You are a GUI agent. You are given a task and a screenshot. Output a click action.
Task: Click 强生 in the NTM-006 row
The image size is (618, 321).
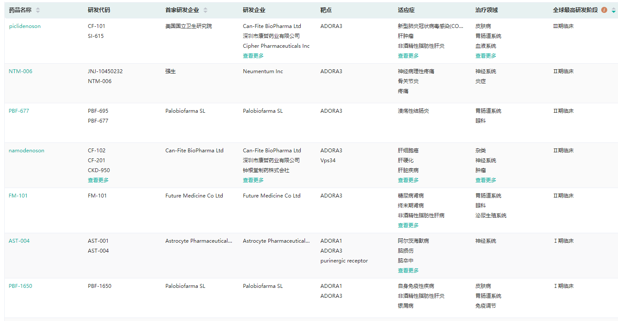click(171, 71)
